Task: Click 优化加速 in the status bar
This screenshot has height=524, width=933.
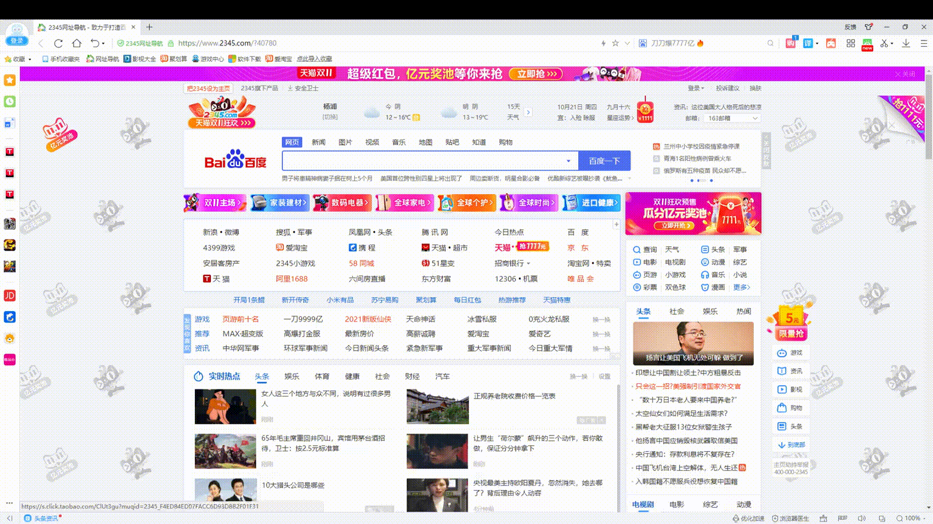Action: [748, 519]
